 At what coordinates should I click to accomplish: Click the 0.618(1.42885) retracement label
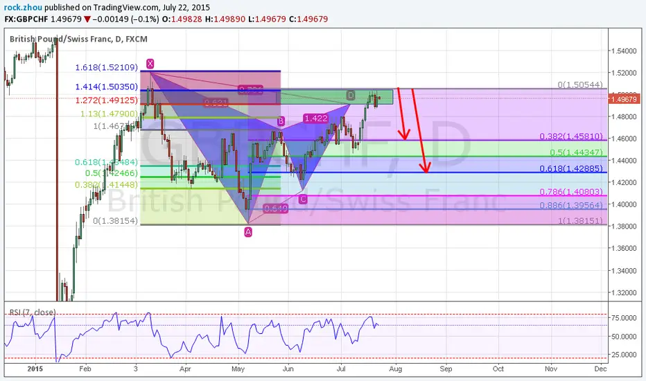coord(571,168)
